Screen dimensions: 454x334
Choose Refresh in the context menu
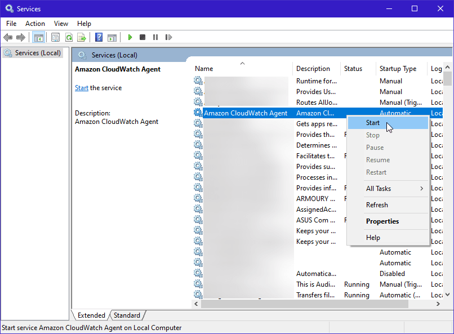(388, 205)
